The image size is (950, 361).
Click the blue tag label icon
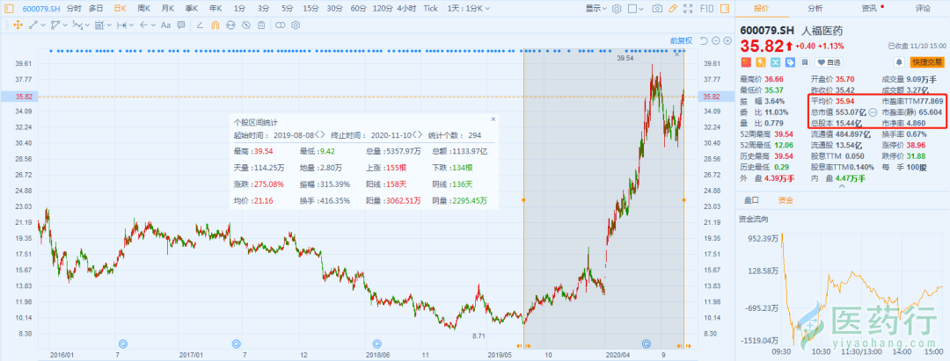[x=790, y=62]
